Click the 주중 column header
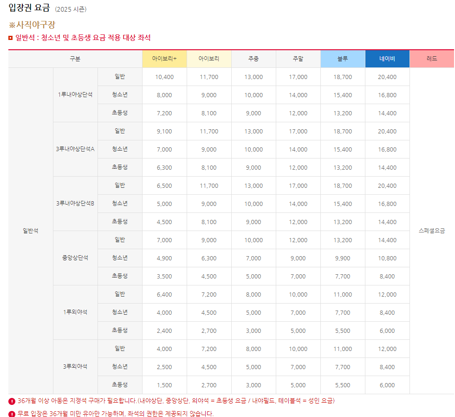This screenshot has height=417, width=455. tap(253, 59)
